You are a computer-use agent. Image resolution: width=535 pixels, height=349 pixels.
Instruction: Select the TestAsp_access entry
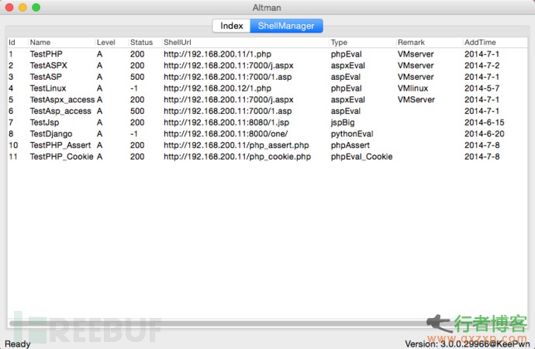click(x=60, y=111)
